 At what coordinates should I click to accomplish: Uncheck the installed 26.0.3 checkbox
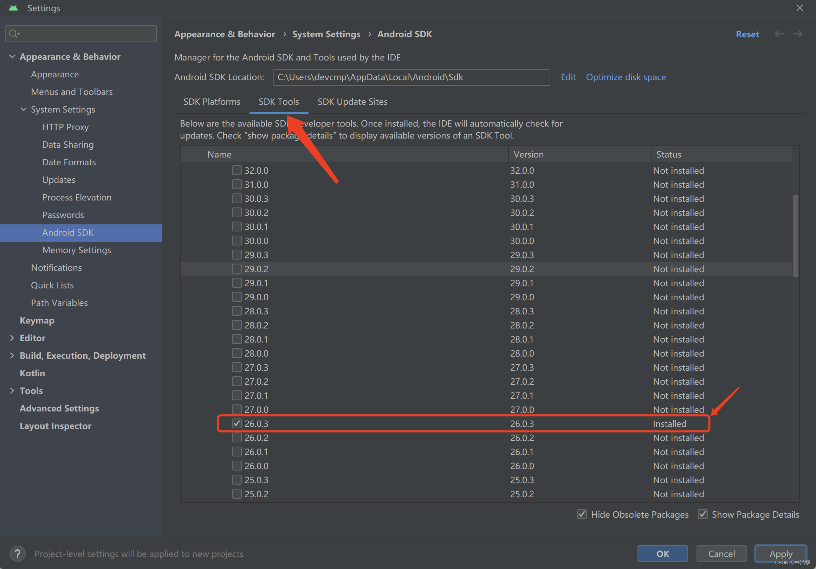[237, 423]
